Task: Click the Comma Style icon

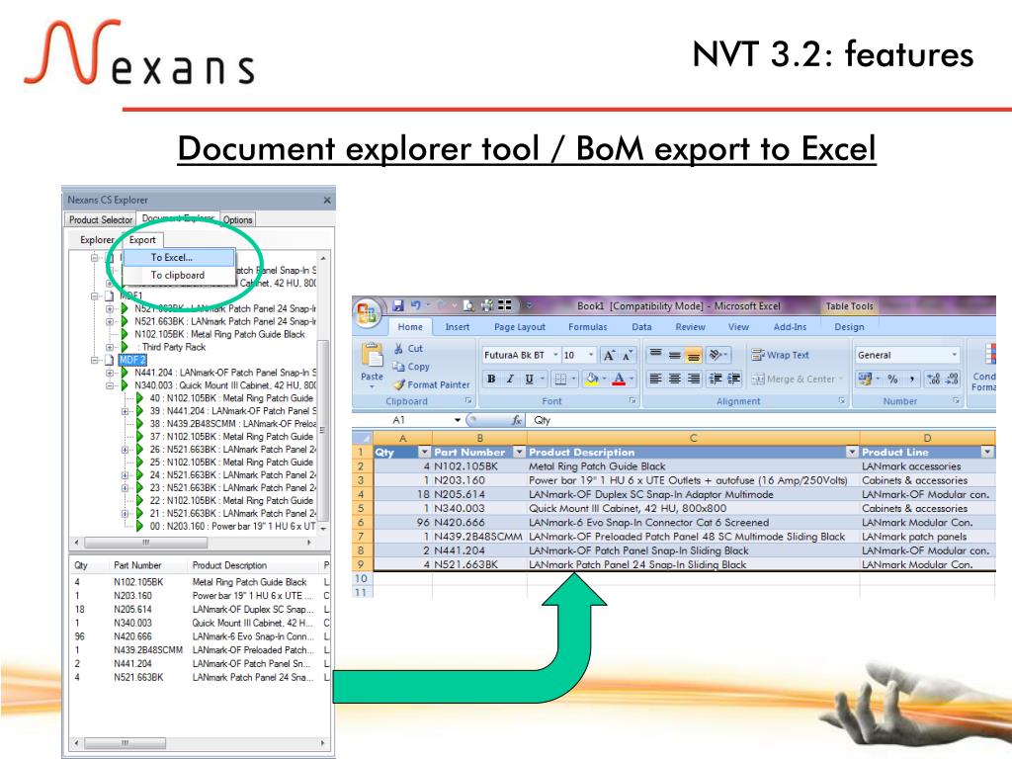Action: point(911,379)
